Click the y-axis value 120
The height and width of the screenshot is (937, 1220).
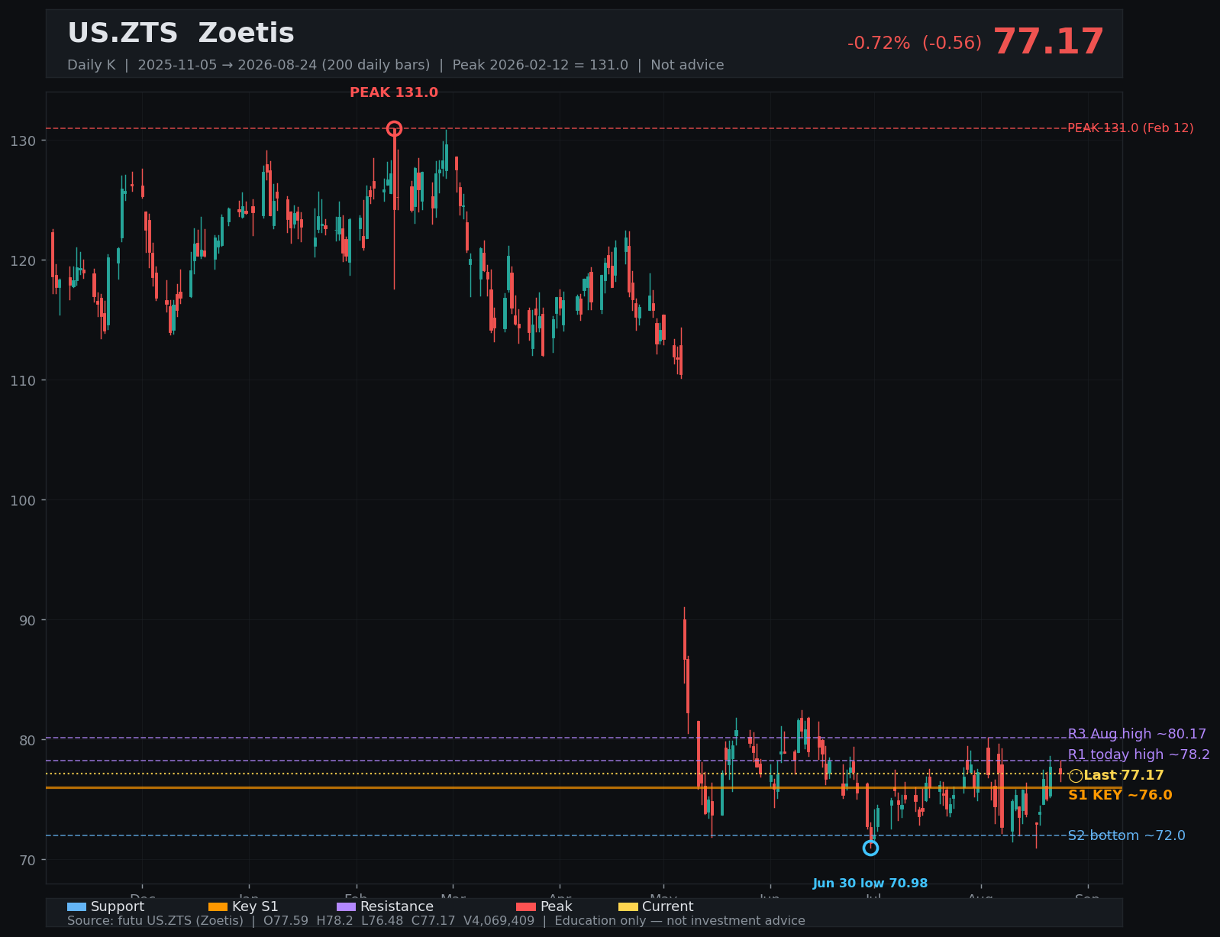tap(23, 261)
